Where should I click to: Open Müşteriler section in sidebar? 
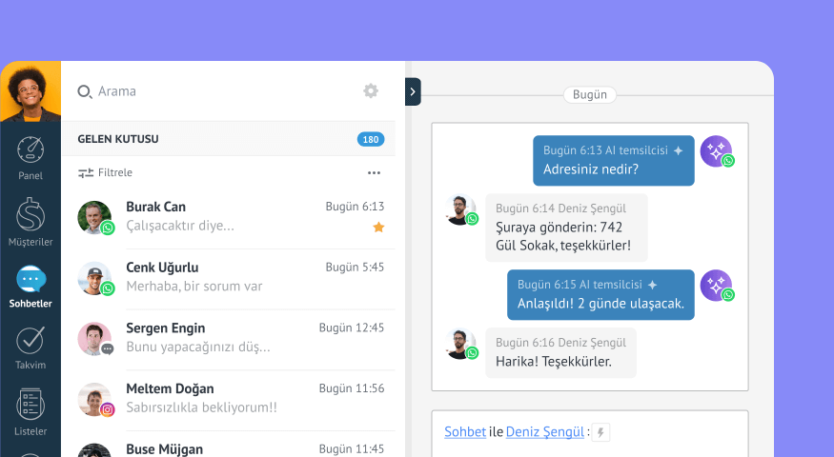click(31, 222)
